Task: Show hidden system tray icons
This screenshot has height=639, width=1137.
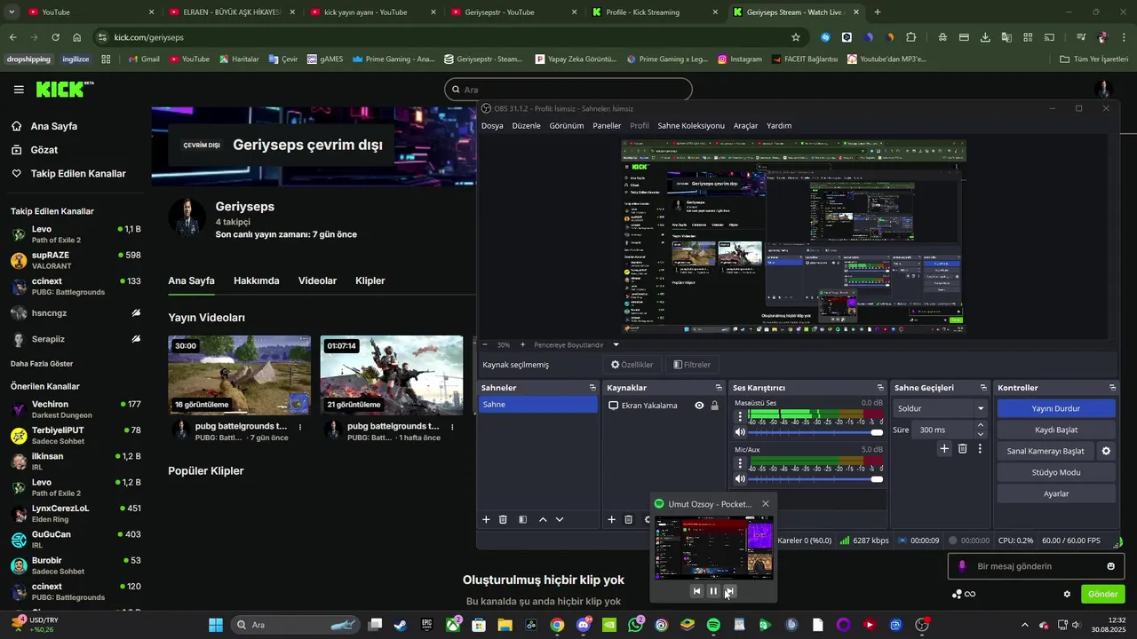Action: tap(1024, 625)
